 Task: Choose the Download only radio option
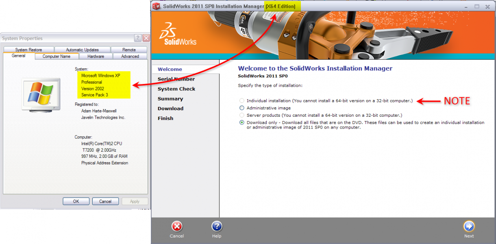pos(242,122)
